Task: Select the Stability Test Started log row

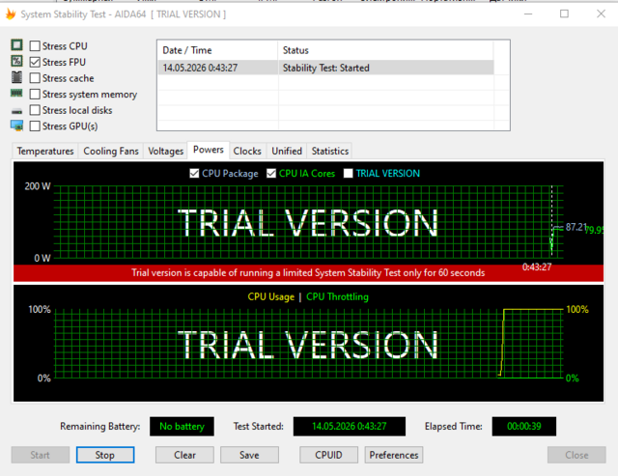Action: pyautogui.click(x=326, y=68)
